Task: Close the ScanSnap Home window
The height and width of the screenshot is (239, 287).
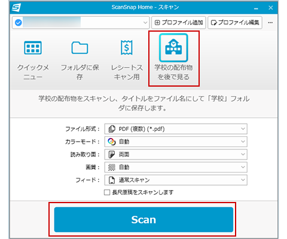Action: pos(271,8)
